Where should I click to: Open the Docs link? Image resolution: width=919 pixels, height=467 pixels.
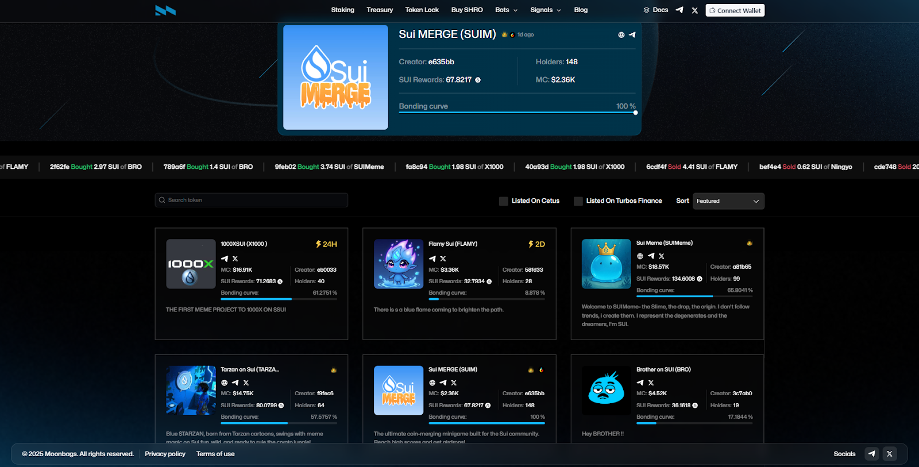click(656, 10)
